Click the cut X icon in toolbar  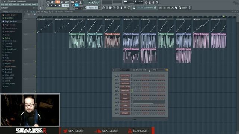tap(173, 7)
